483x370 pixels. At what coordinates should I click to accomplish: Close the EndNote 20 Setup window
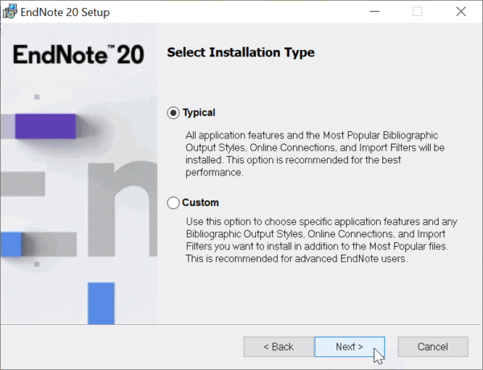point(460,12)
